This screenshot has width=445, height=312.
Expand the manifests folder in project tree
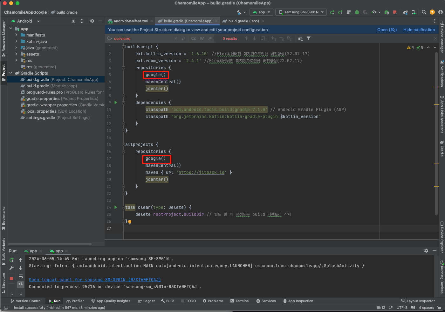click(16, 35)
